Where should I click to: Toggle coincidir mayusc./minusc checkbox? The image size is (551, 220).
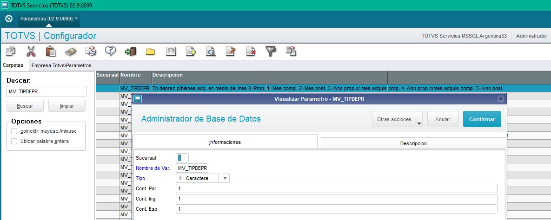tap(14, 131)
